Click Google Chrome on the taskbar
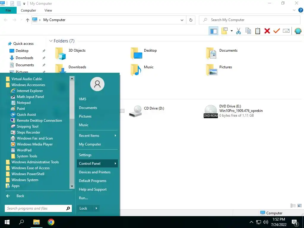 tap(51, 222)
